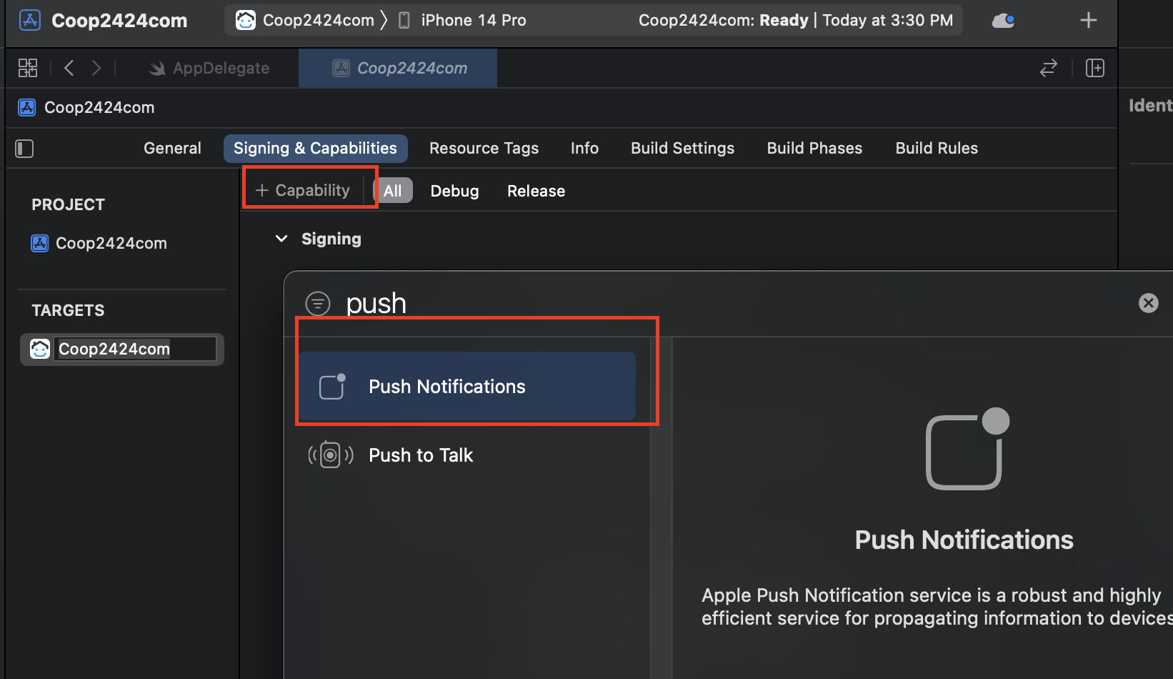Toggle the project and targets list sidebar
This screenshot has height=679, width=1173.
[x=24, y=148]
